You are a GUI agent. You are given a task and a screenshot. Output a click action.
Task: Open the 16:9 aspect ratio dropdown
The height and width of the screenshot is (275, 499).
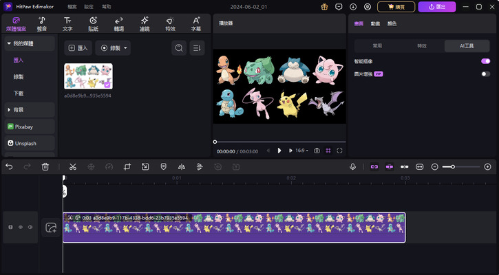point(301,150)
